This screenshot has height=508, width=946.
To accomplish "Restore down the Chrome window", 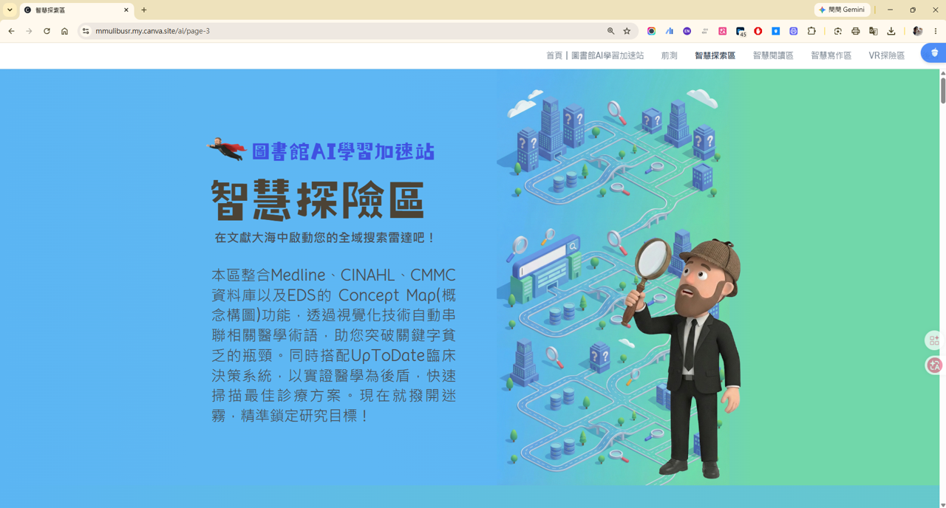I will pyautogui.click(x=913, y=10).
